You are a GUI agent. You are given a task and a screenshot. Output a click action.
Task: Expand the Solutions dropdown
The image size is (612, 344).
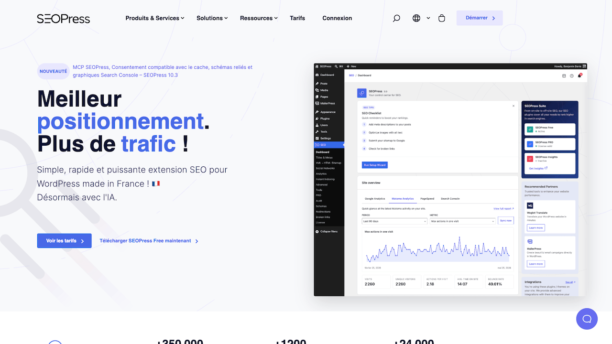click(x=212, y=18)
